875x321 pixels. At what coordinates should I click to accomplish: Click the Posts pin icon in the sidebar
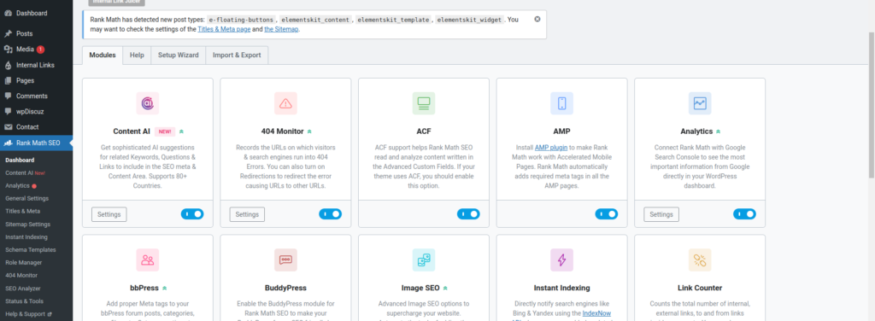pos(8,33)
